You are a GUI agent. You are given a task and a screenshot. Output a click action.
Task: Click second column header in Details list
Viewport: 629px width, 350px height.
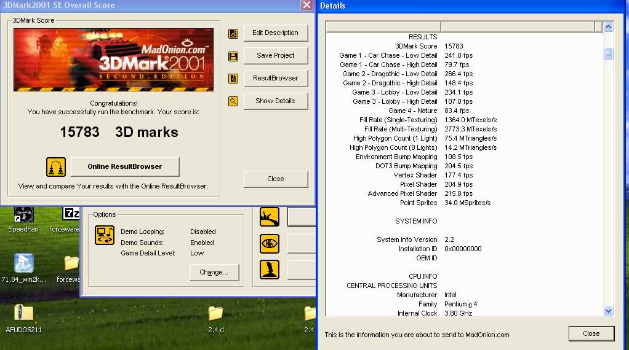point(518,27)
